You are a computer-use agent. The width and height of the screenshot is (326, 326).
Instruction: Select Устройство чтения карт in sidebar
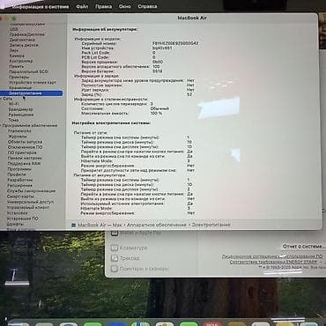pyautogui.click(x=33, y=83)
